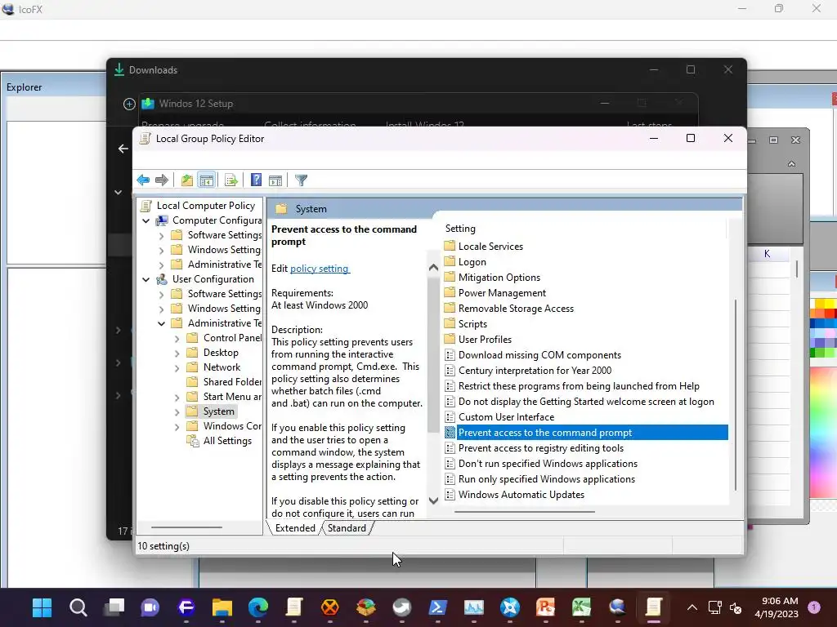Open the Windows Start menu

[x=43, y=607]
